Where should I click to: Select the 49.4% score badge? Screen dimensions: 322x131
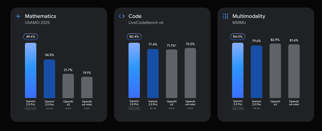pyautogui.click(x=31, y=37)
